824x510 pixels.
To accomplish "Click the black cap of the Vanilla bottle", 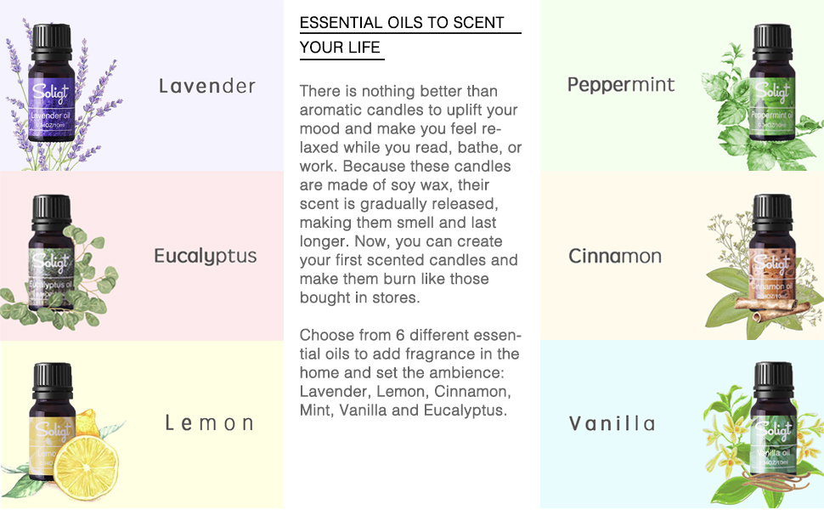I will click(772, 376).
